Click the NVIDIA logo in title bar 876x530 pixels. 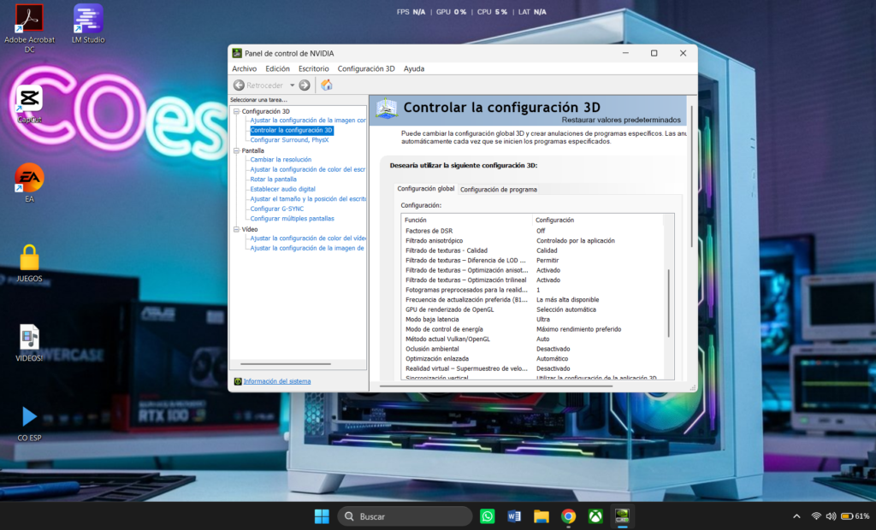pos(237,53)
